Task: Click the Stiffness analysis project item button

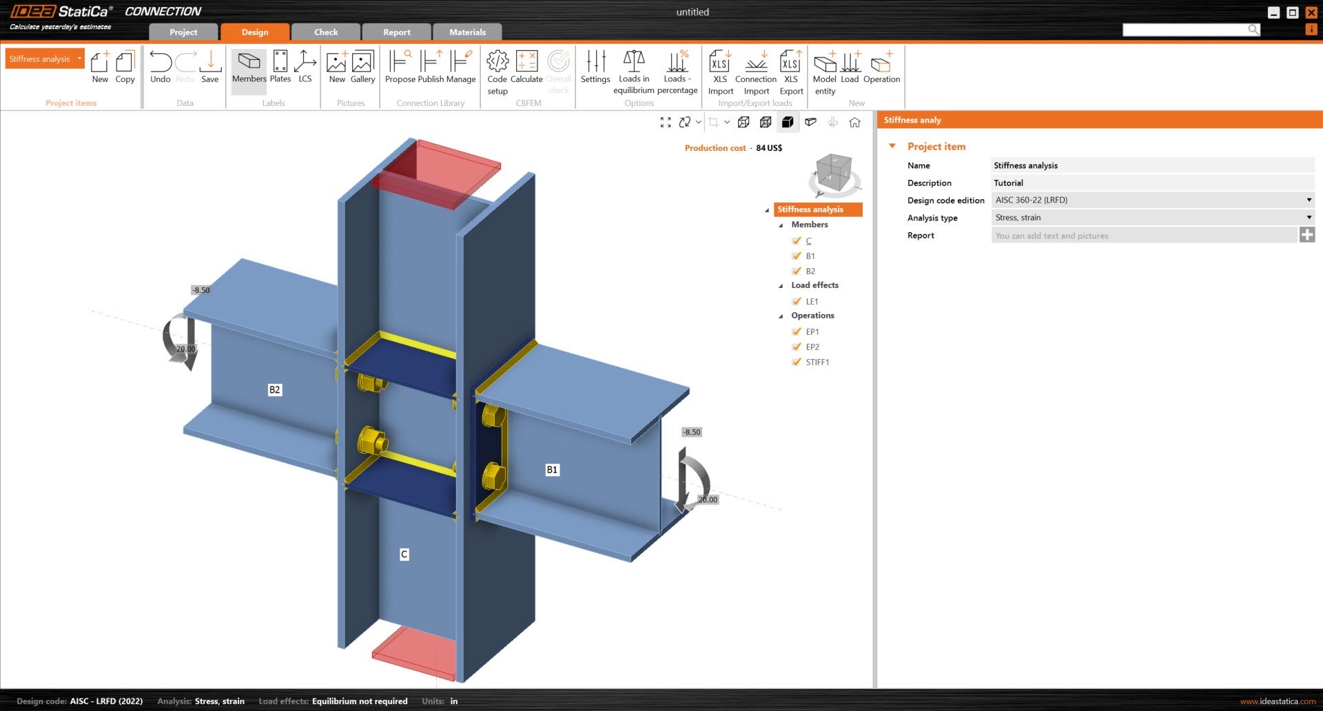Action: (40, 59)
